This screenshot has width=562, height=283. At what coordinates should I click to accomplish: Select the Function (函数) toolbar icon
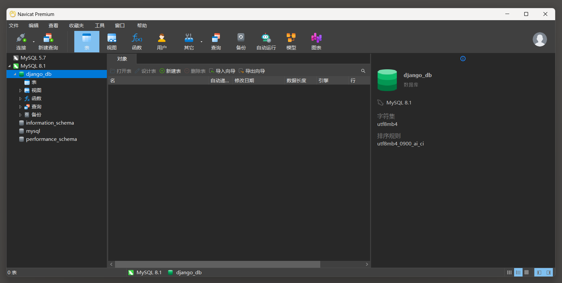pos(137,42)
